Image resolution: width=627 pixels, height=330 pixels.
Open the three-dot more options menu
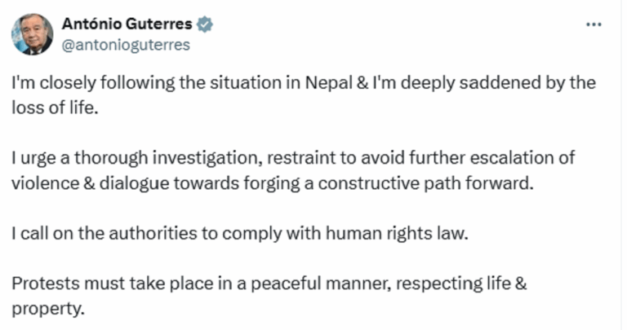[x=594, y=24]
